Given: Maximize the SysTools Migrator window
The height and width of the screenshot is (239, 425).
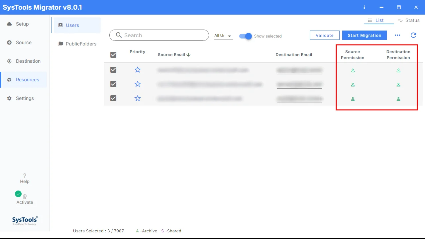Looking at the screenshot, I should tap(399, 7).
